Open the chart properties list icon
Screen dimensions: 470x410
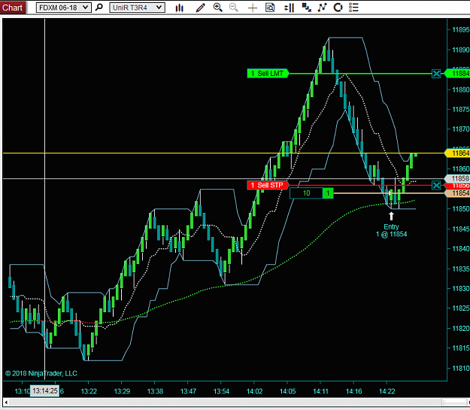click(x=353, y=8)
